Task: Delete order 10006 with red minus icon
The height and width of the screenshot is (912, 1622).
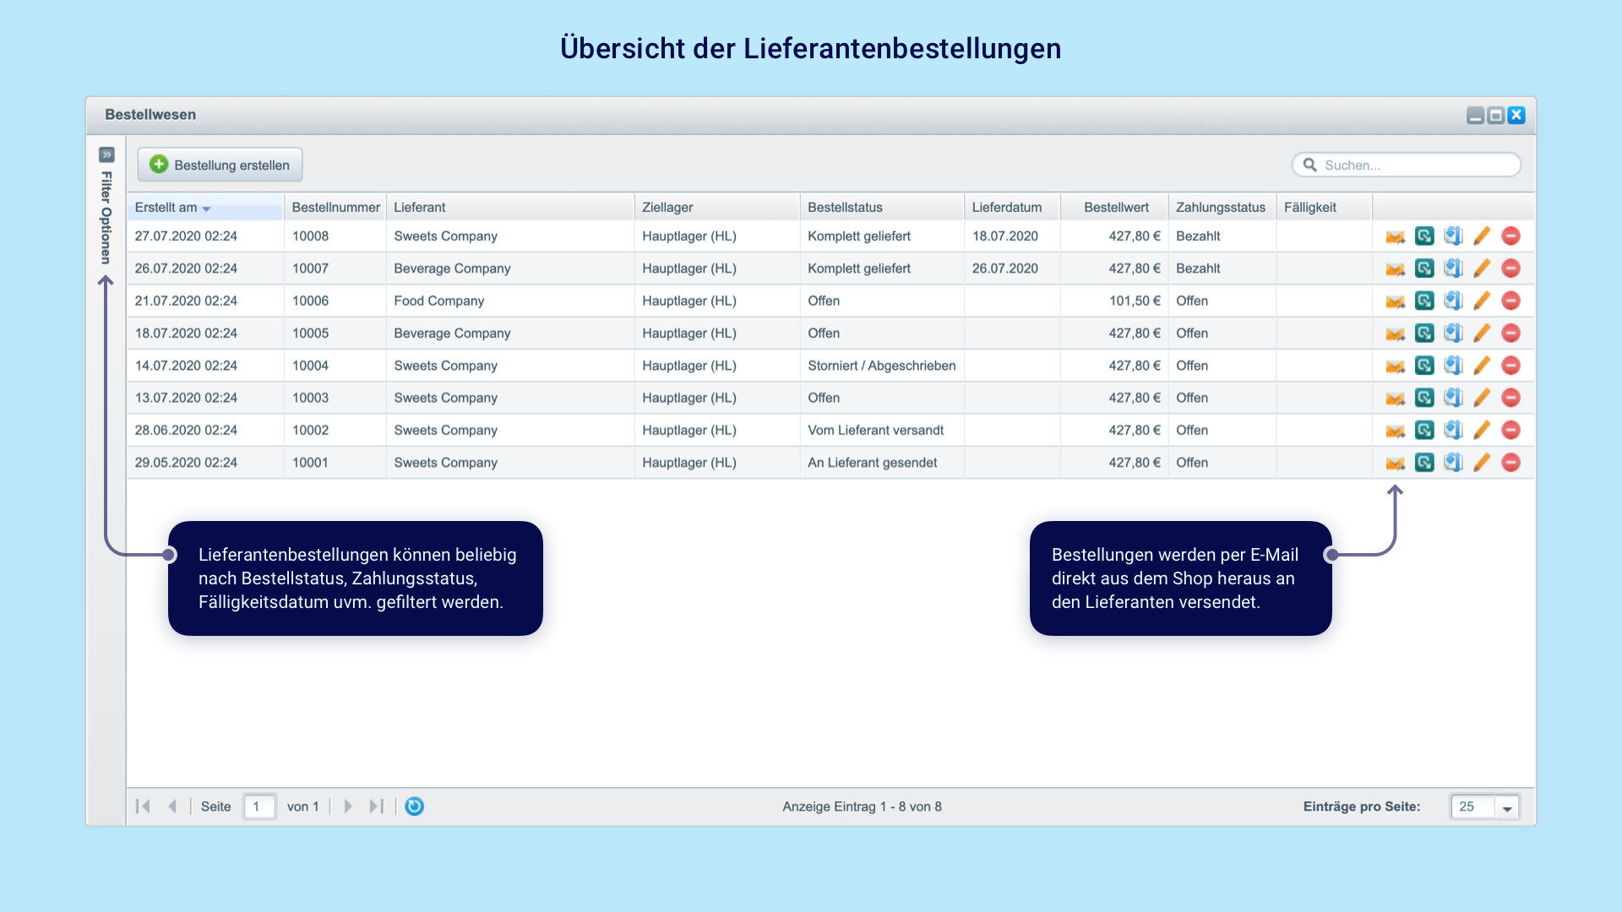Action: point(1511,301)
